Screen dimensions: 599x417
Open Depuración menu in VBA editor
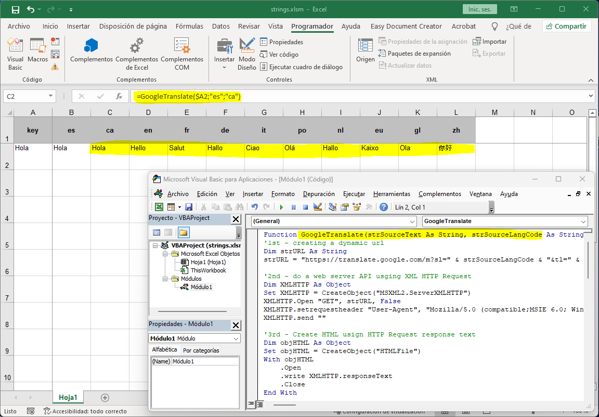pyautogui.click(x=319, y=194)
